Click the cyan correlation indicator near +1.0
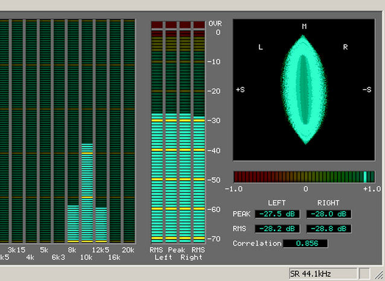 pos(366,177)
